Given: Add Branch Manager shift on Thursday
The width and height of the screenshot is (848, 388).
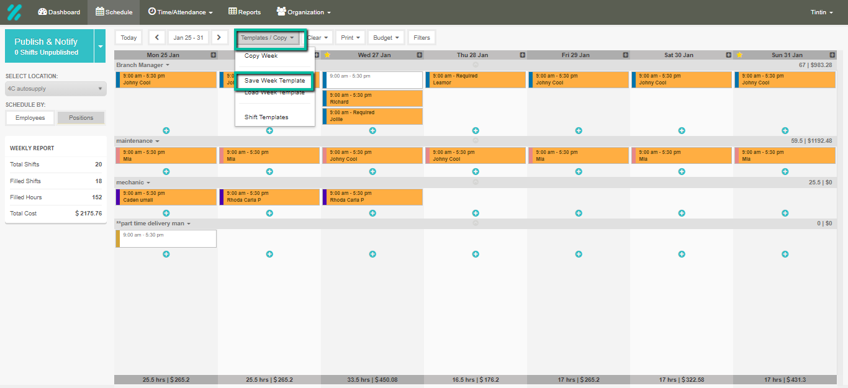Looking at the screenshot, I should point(476,130).
